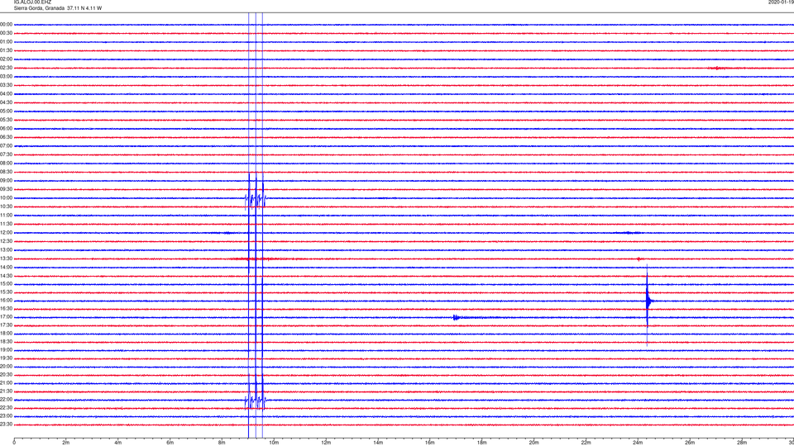The width and height of the screenshot is (794, 446).
Task: Click the '02:00' time label
Action: pyautogui.click(x=6, y=59)
